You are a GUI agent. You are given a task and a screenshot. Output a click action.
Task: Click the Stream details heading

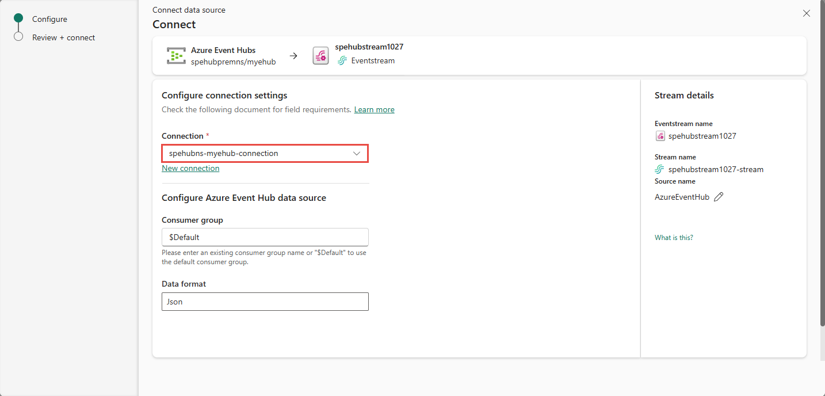[684, 96]
